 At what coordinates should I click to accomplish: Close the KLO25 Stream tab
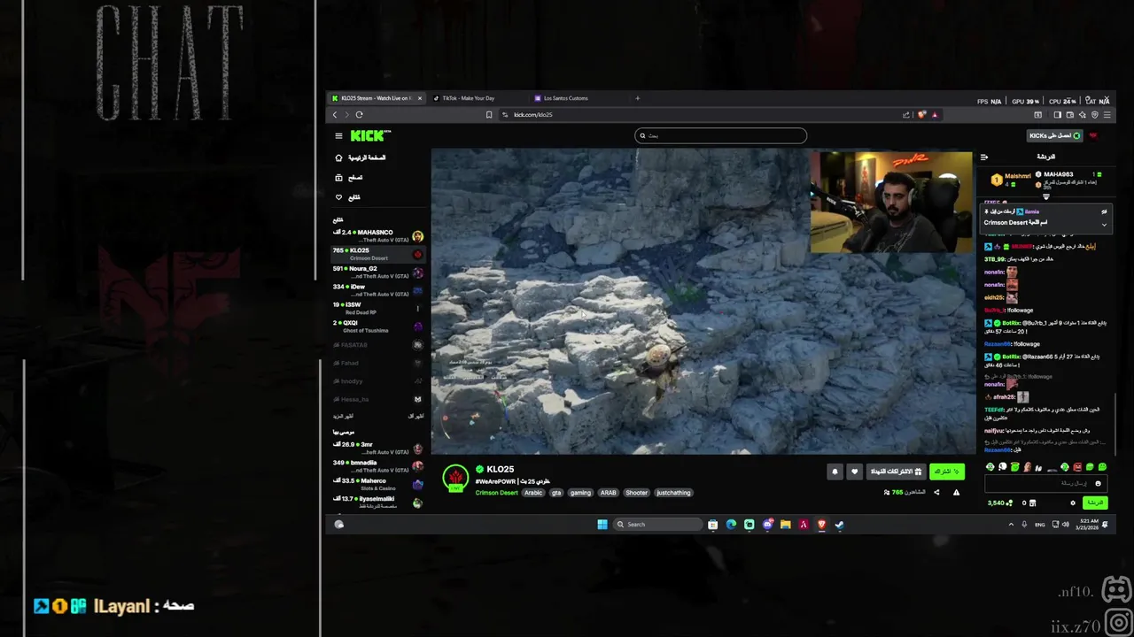(420, 98)
